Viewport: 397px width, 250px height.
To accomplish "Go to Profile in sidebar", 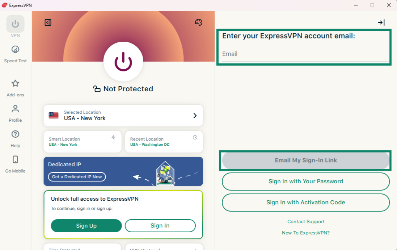I will pyautogui.click(x=15, y=109).
